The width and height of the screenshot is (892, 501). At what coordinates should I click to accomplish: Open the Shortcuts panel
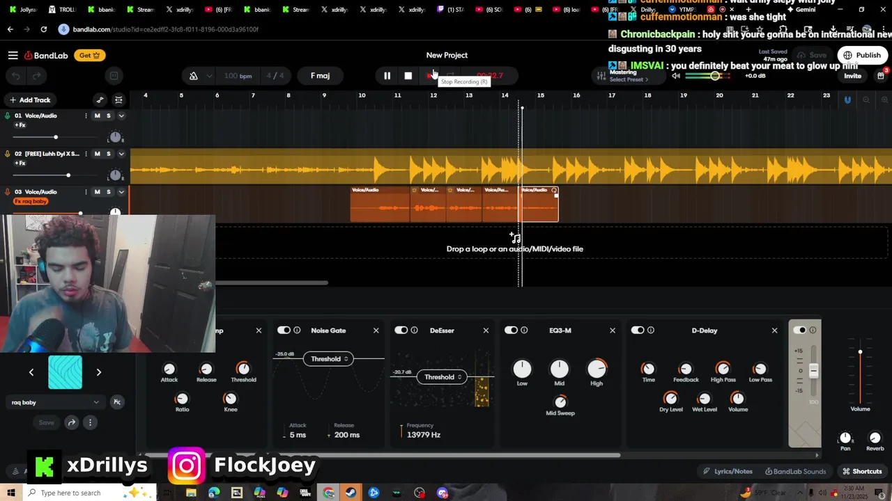862,471
